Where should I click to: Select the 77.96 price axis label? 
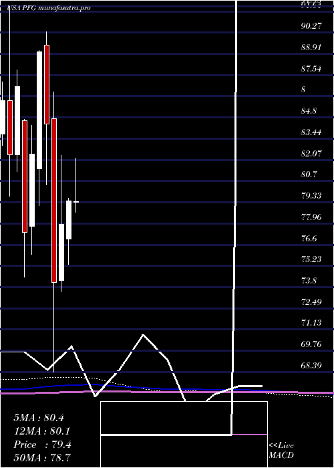311,217
